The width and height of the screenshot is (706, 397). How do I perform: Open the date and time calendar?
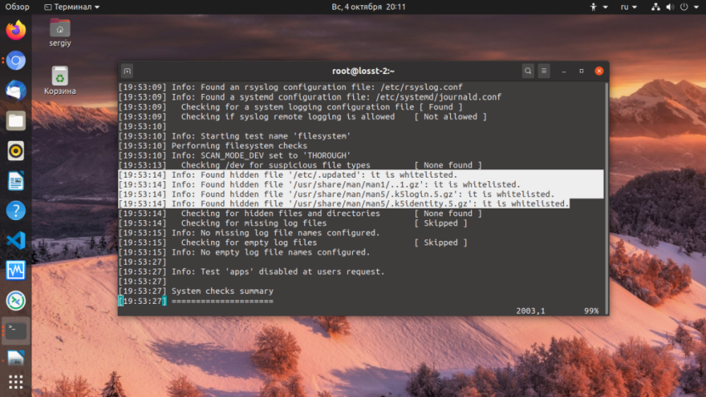pos(369,7)
